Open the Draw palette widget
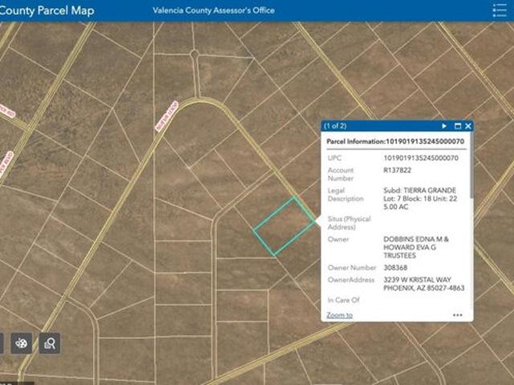The image size is (514, 385). coord(22,343)
